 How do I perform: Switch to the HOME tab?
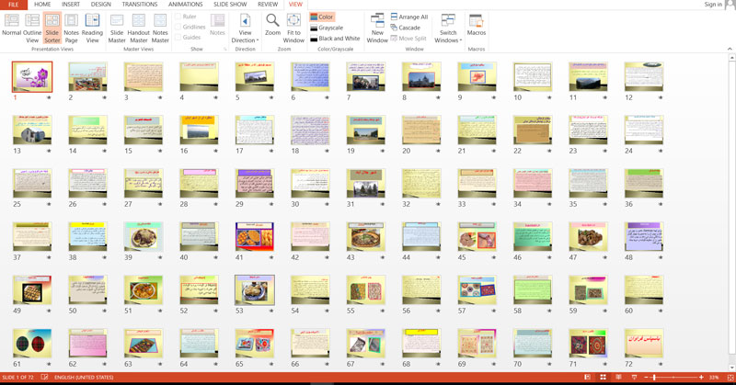coord(42,5)
